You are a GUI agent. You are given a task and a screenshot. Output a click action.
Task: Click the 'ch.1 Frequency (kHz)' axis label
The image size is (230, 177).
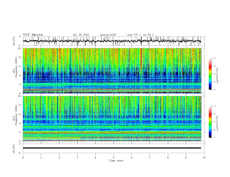coord(15,67)
